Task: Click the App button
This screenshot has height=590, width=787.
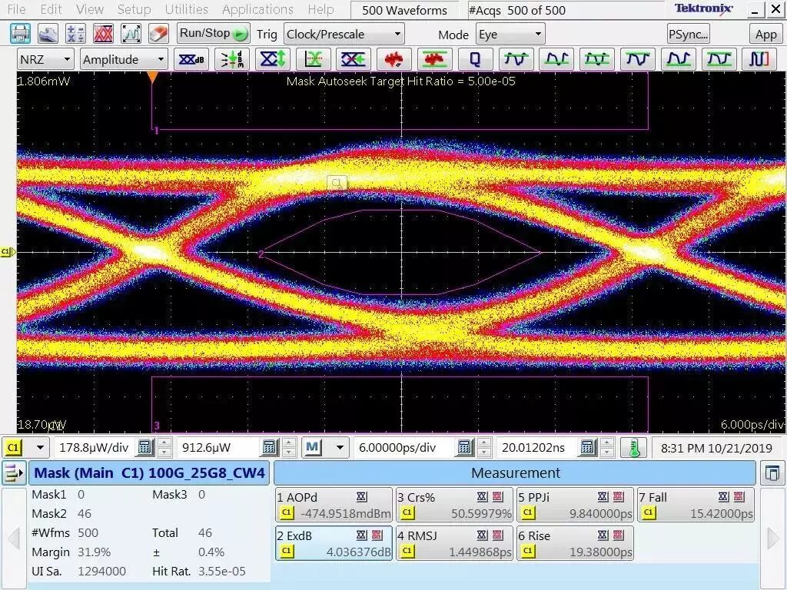Action: [766, 34]
